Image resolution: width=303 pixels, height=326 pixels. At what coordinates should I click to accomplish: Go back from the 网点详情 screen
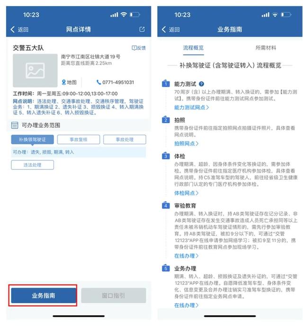coord(19,29)
